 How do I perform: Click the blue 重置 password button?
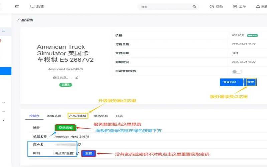click(x=89, y=153)
